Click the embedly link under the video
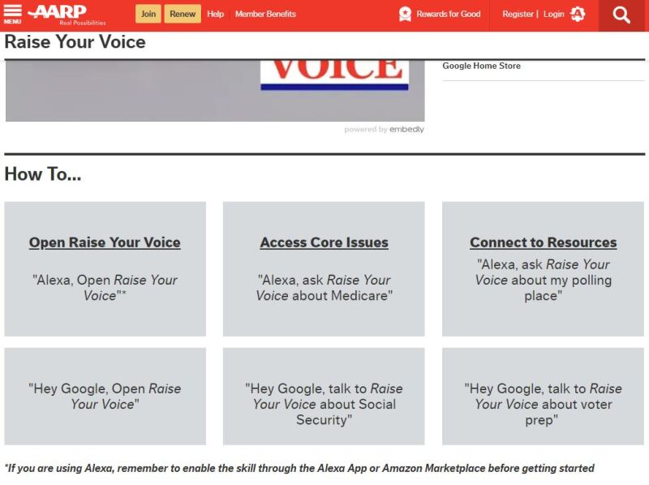This screenshot has height=485, width=649. click(x=406, y=129)
